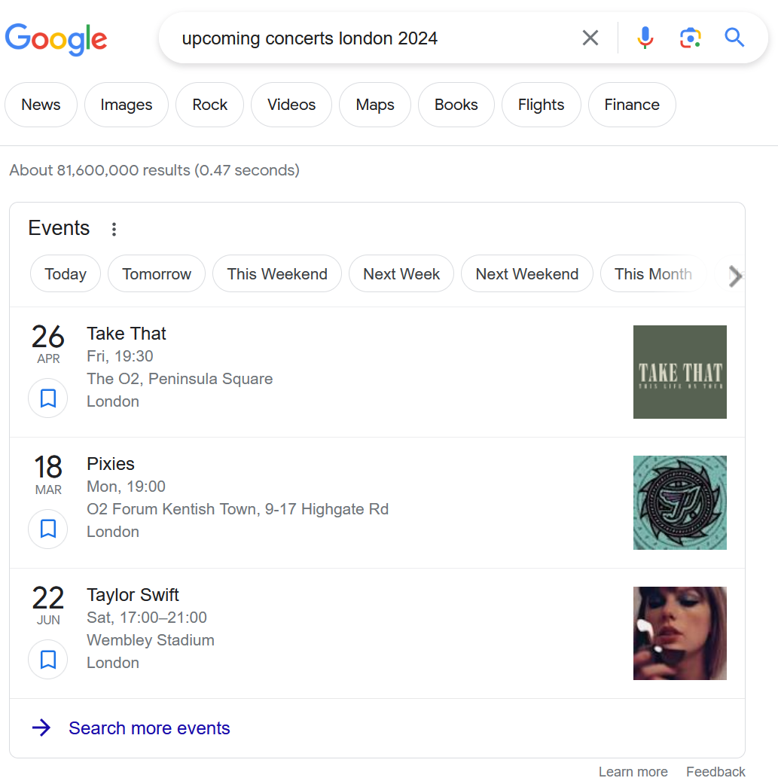Image resolution: width=778 pixels, height=781 pixels.
Task: Open the Events panel three-dot menu
Action: click(x=114, y=228)
